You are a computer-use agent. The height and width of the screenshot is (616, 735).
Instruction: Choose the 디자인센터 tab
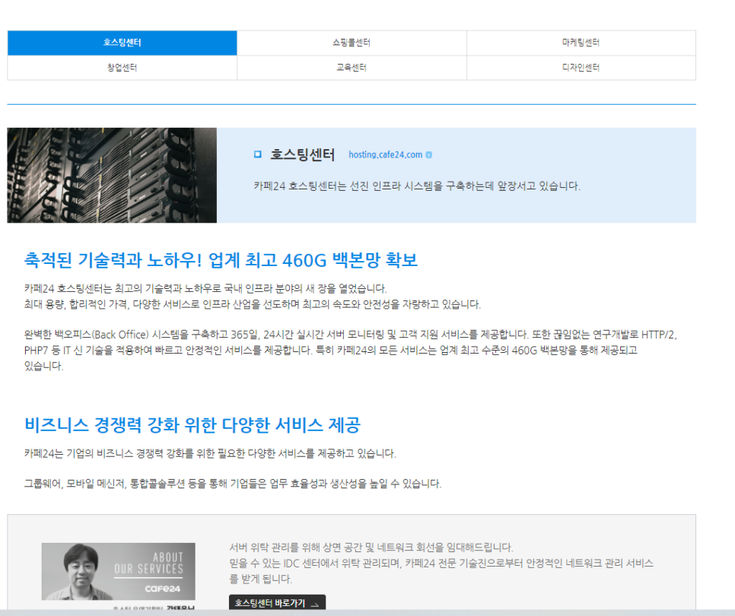pos(581,68)
